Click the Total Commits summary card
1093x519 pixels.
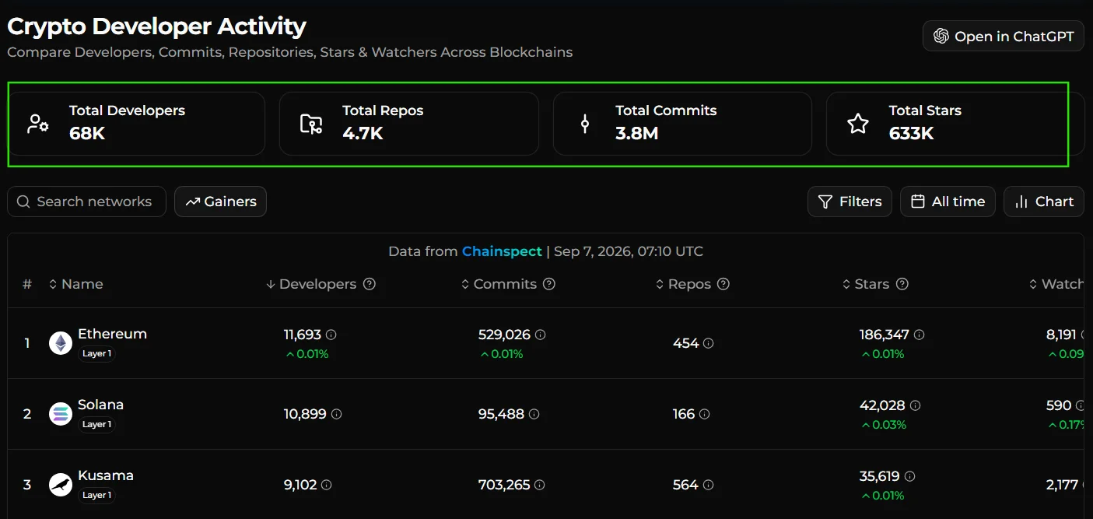(682, 124)
